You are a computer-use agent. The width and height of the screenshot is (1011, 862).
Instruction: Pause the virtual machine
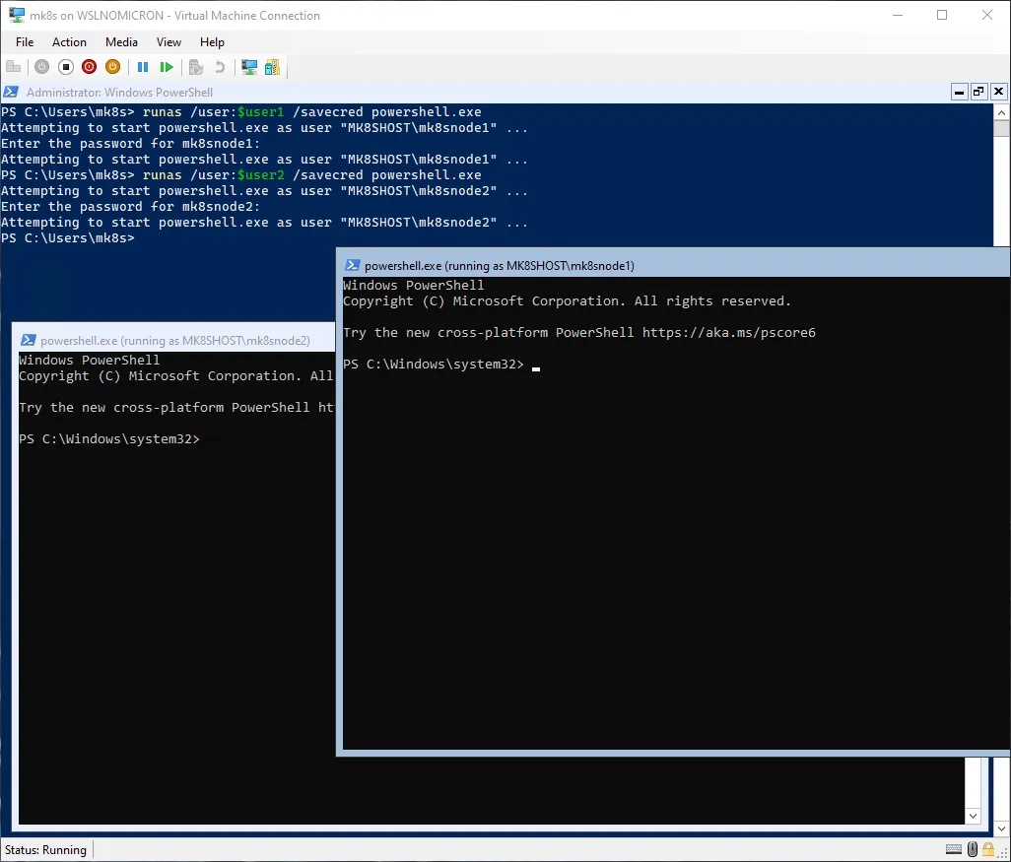[x=143, y=67]
